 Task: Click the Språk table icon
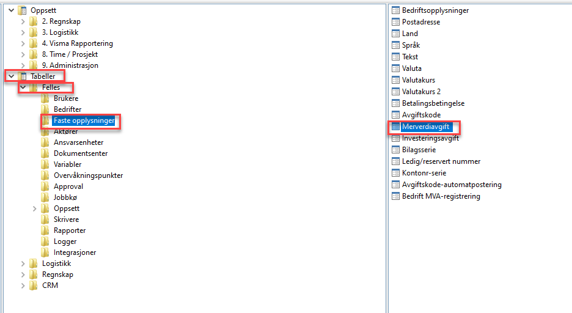(x=395, y=45)
